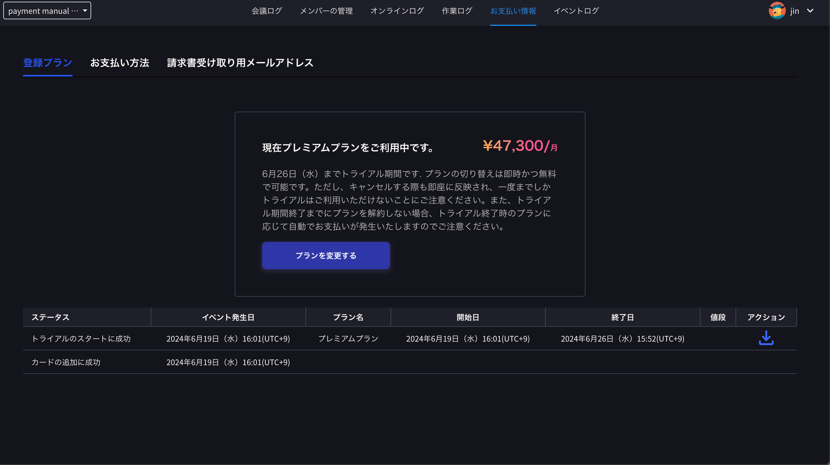
Task: Go to 作業ログ section
Action: [x=456, y=11]
